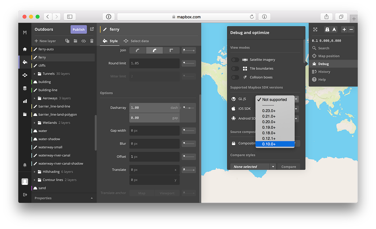Enable the Satellite imagery view mode
This screenshot has width=376, height=229.
pos(236,60)
